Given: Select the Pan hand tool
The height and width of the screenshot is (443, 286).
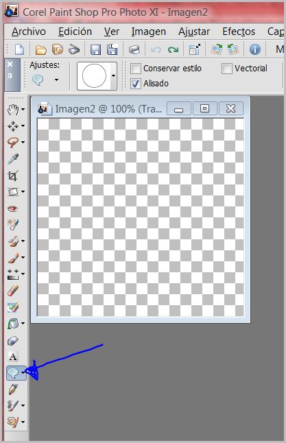Looking at the screenshot, I should tap(13, 110).
